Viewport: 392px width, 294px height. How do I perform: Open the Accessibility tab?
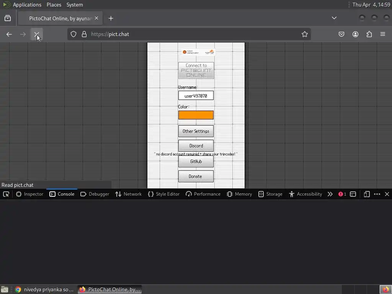click(305, 194)
